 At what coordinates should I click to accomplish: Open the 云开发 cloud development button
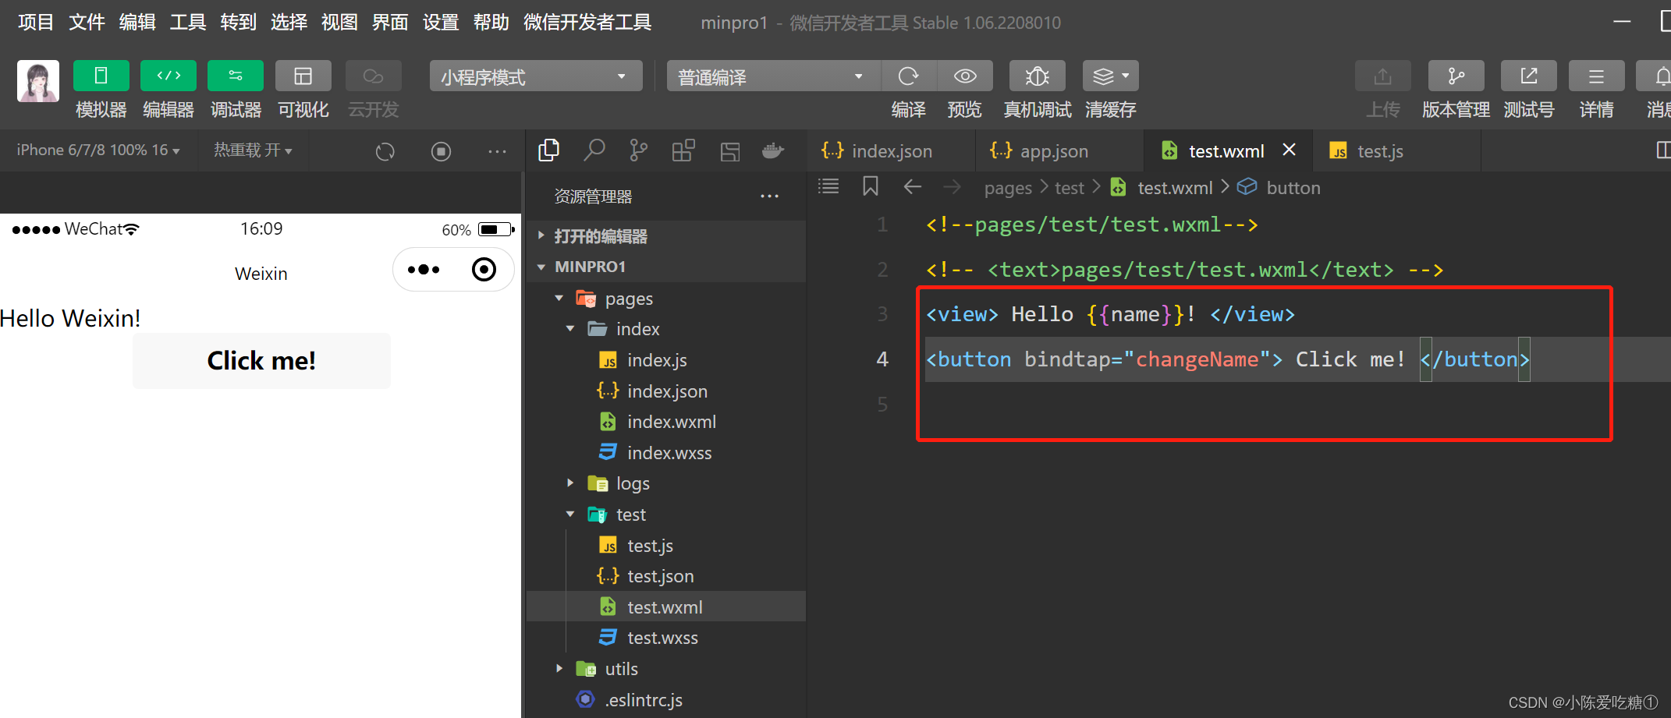[x=373, y=76]
